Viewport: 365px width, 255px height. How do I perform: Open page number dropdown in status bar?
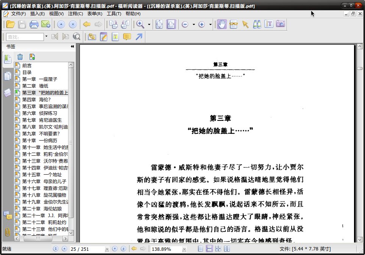(x=107, y=249)
